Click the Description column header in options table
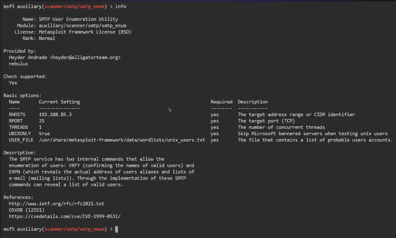The width and height of the screenshot is (396, 238). tap(252, 102)
